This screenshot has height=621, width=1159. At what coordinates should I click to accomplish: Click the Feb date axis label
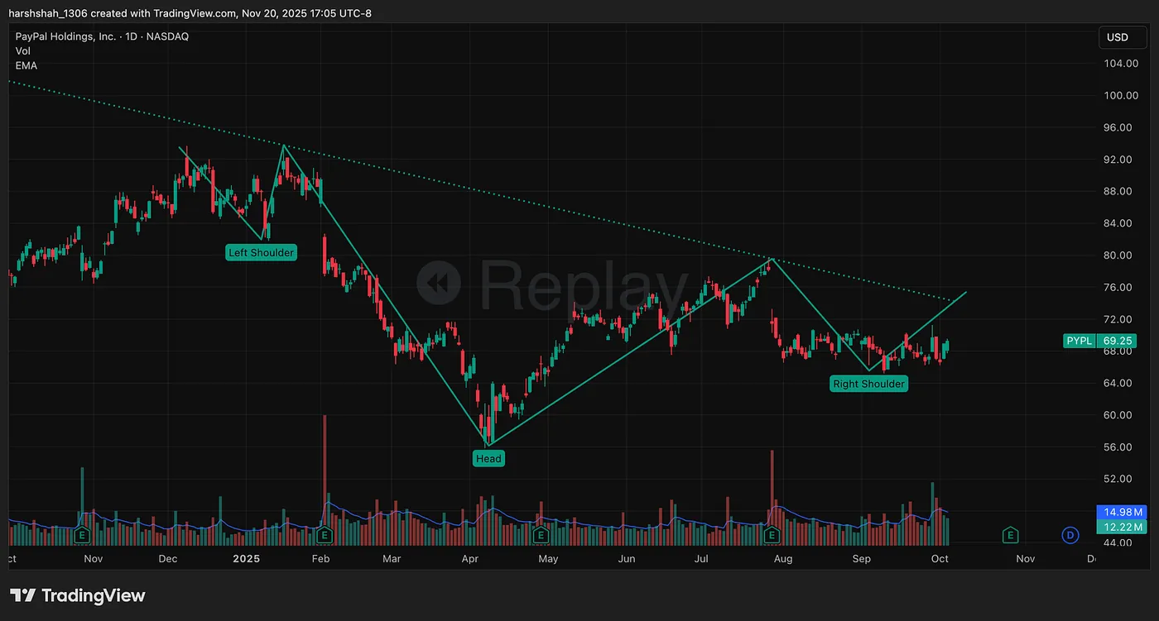(320, 559)
